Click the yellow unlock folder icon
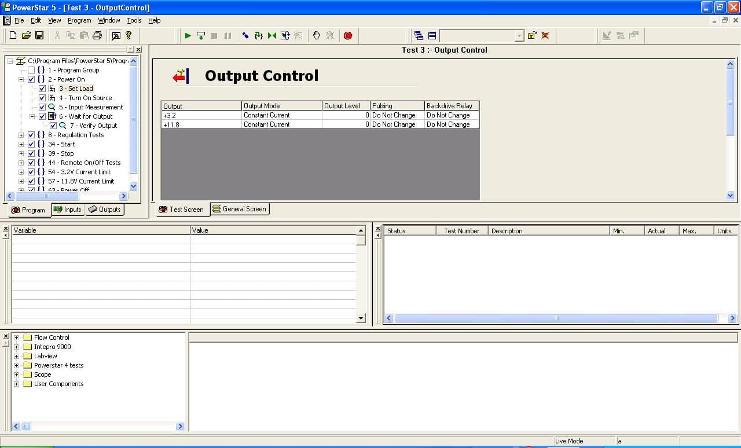This screenshot has width=741, height=448. point(532,35)
